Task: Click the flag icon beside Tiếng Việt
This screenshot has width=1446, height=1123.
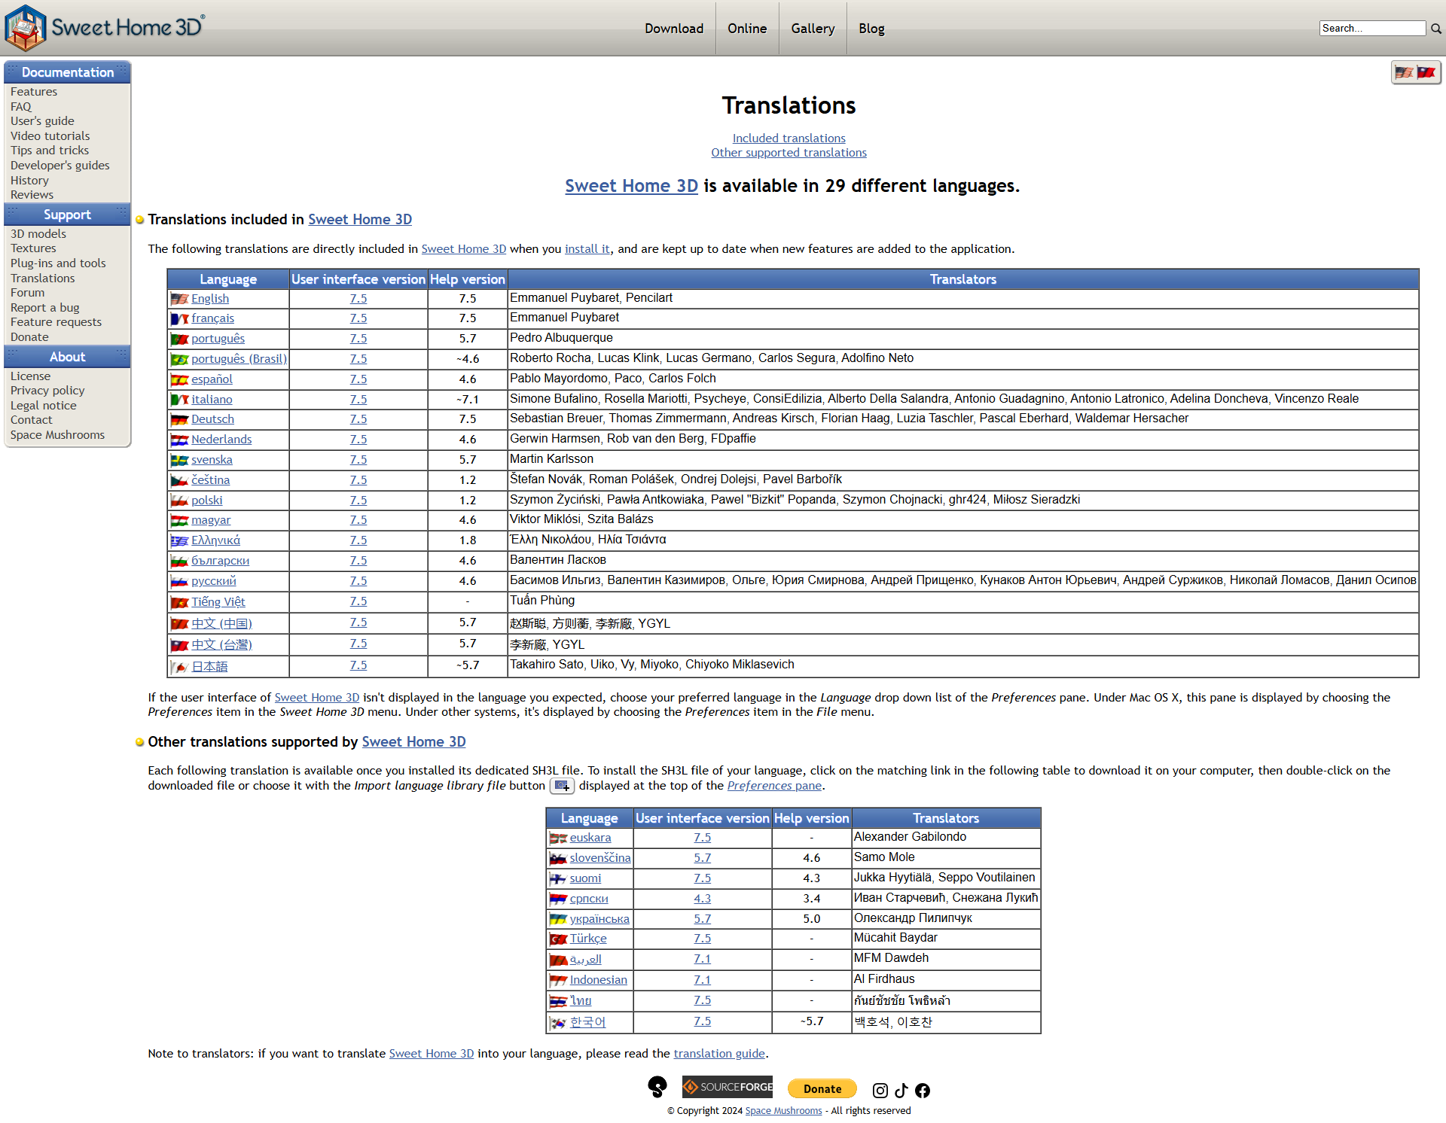Action: point(179,602)
